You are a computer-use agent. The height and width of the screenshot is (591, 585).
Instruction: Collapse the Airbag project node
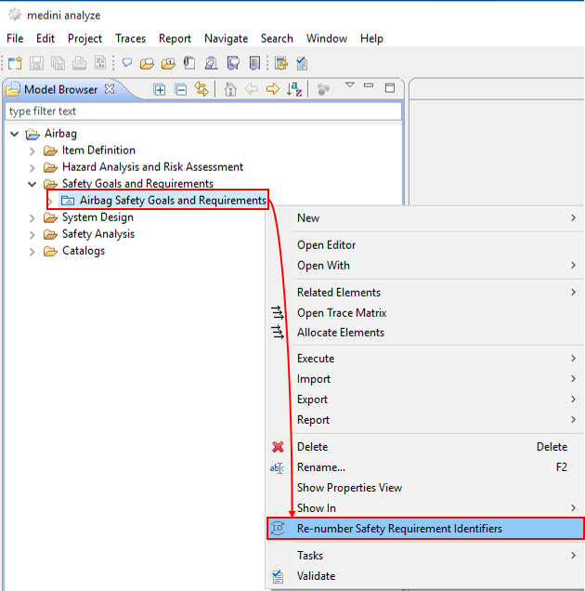(14, 134)
